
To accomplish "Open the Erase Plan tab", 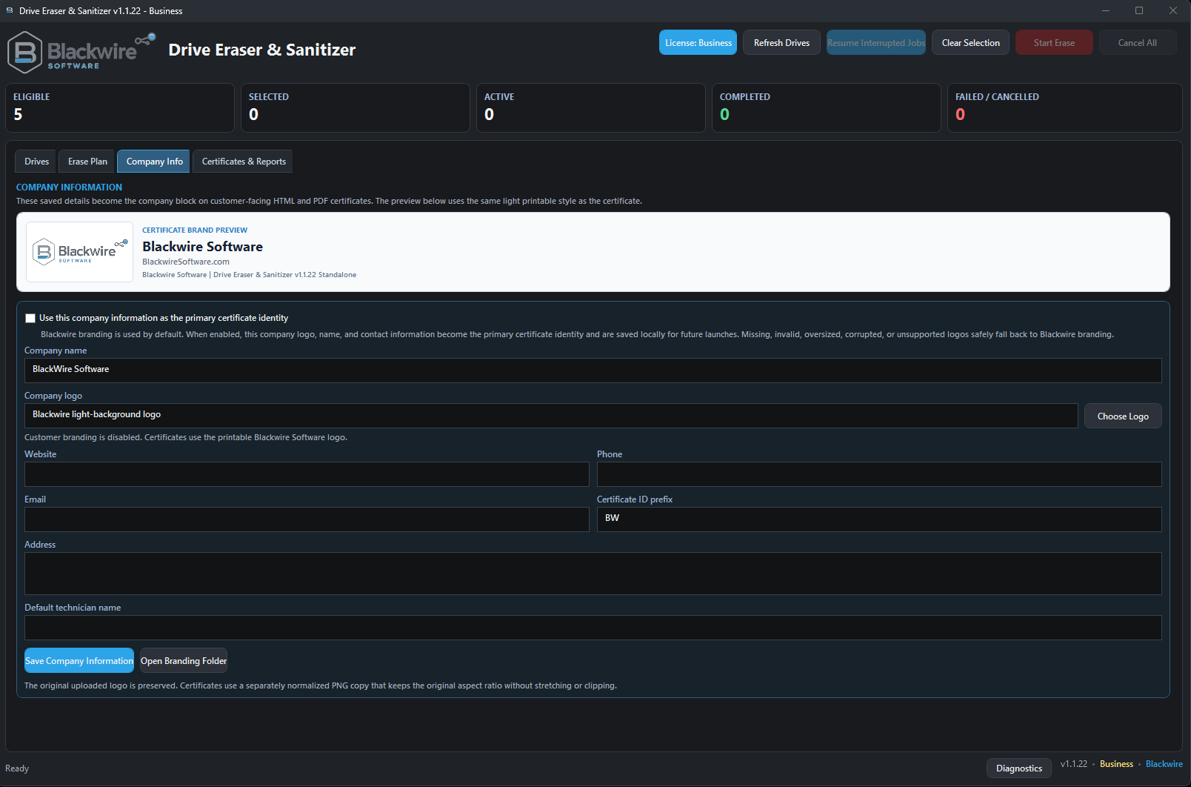I will coord(87,162).
